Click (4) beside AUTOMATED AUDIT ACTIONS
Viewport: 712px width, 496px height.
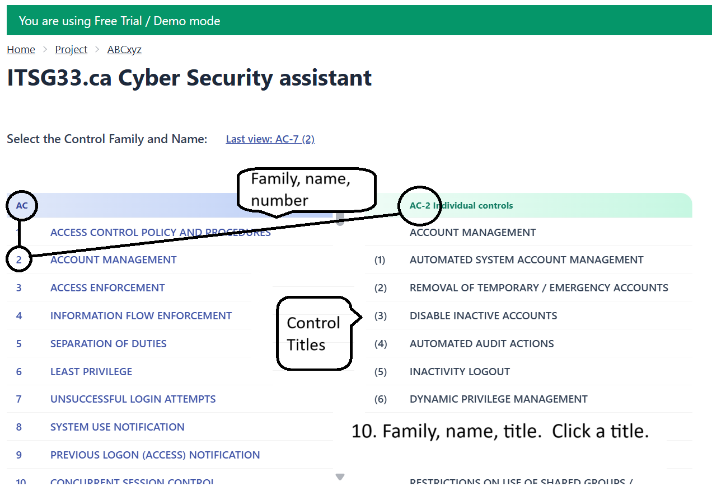tap(381, 344)
